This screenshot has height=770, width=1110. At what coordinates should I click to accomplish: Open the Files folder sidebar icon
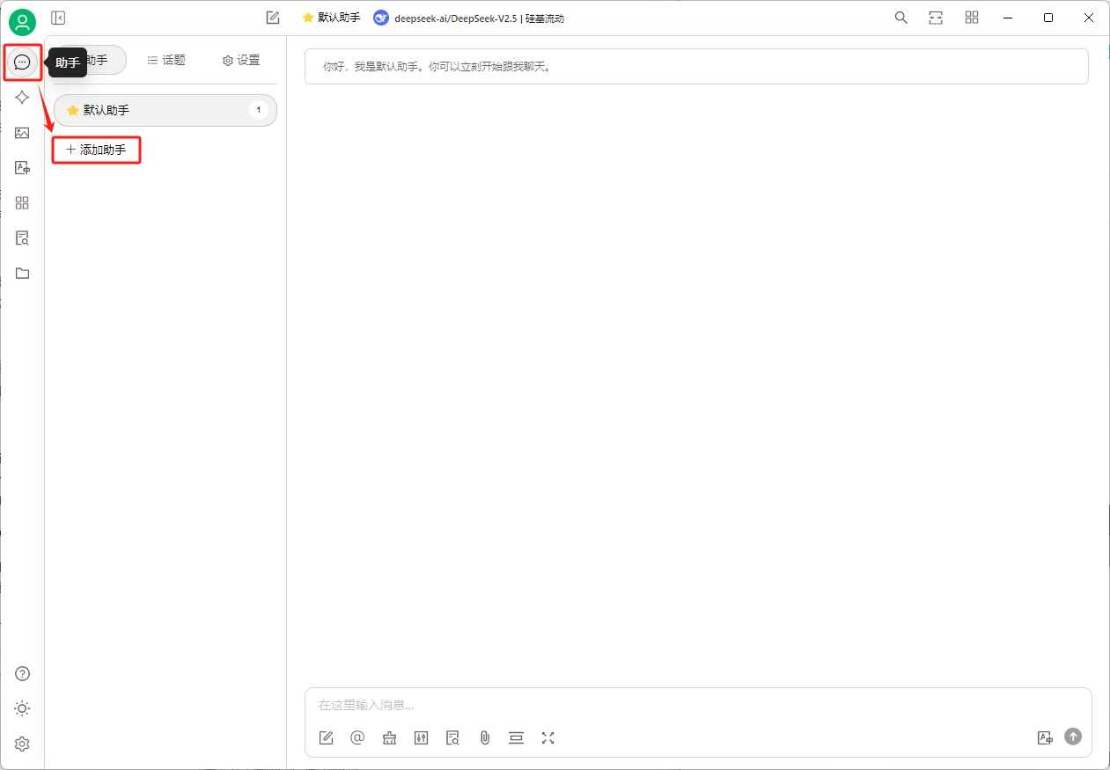[x=22, y=274]
